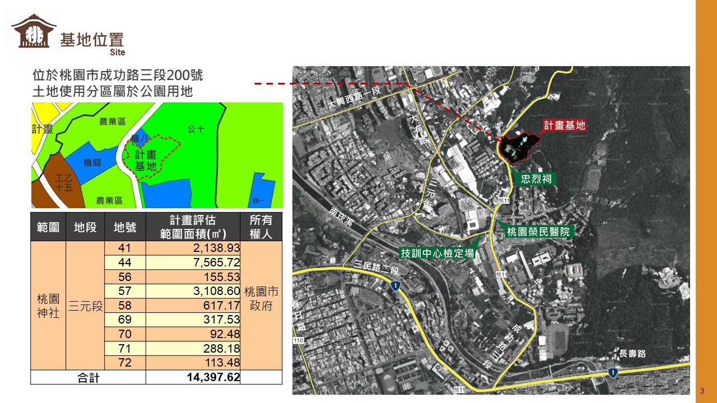Select the red 計畫基地 callout on aerial photo
This screenshot has width=717, height=403.
(x=564, y=125)
